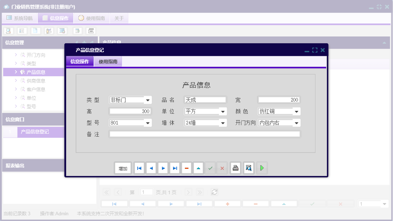
Task: Cancel edits with the red X icon
Action: pos(222,168)
